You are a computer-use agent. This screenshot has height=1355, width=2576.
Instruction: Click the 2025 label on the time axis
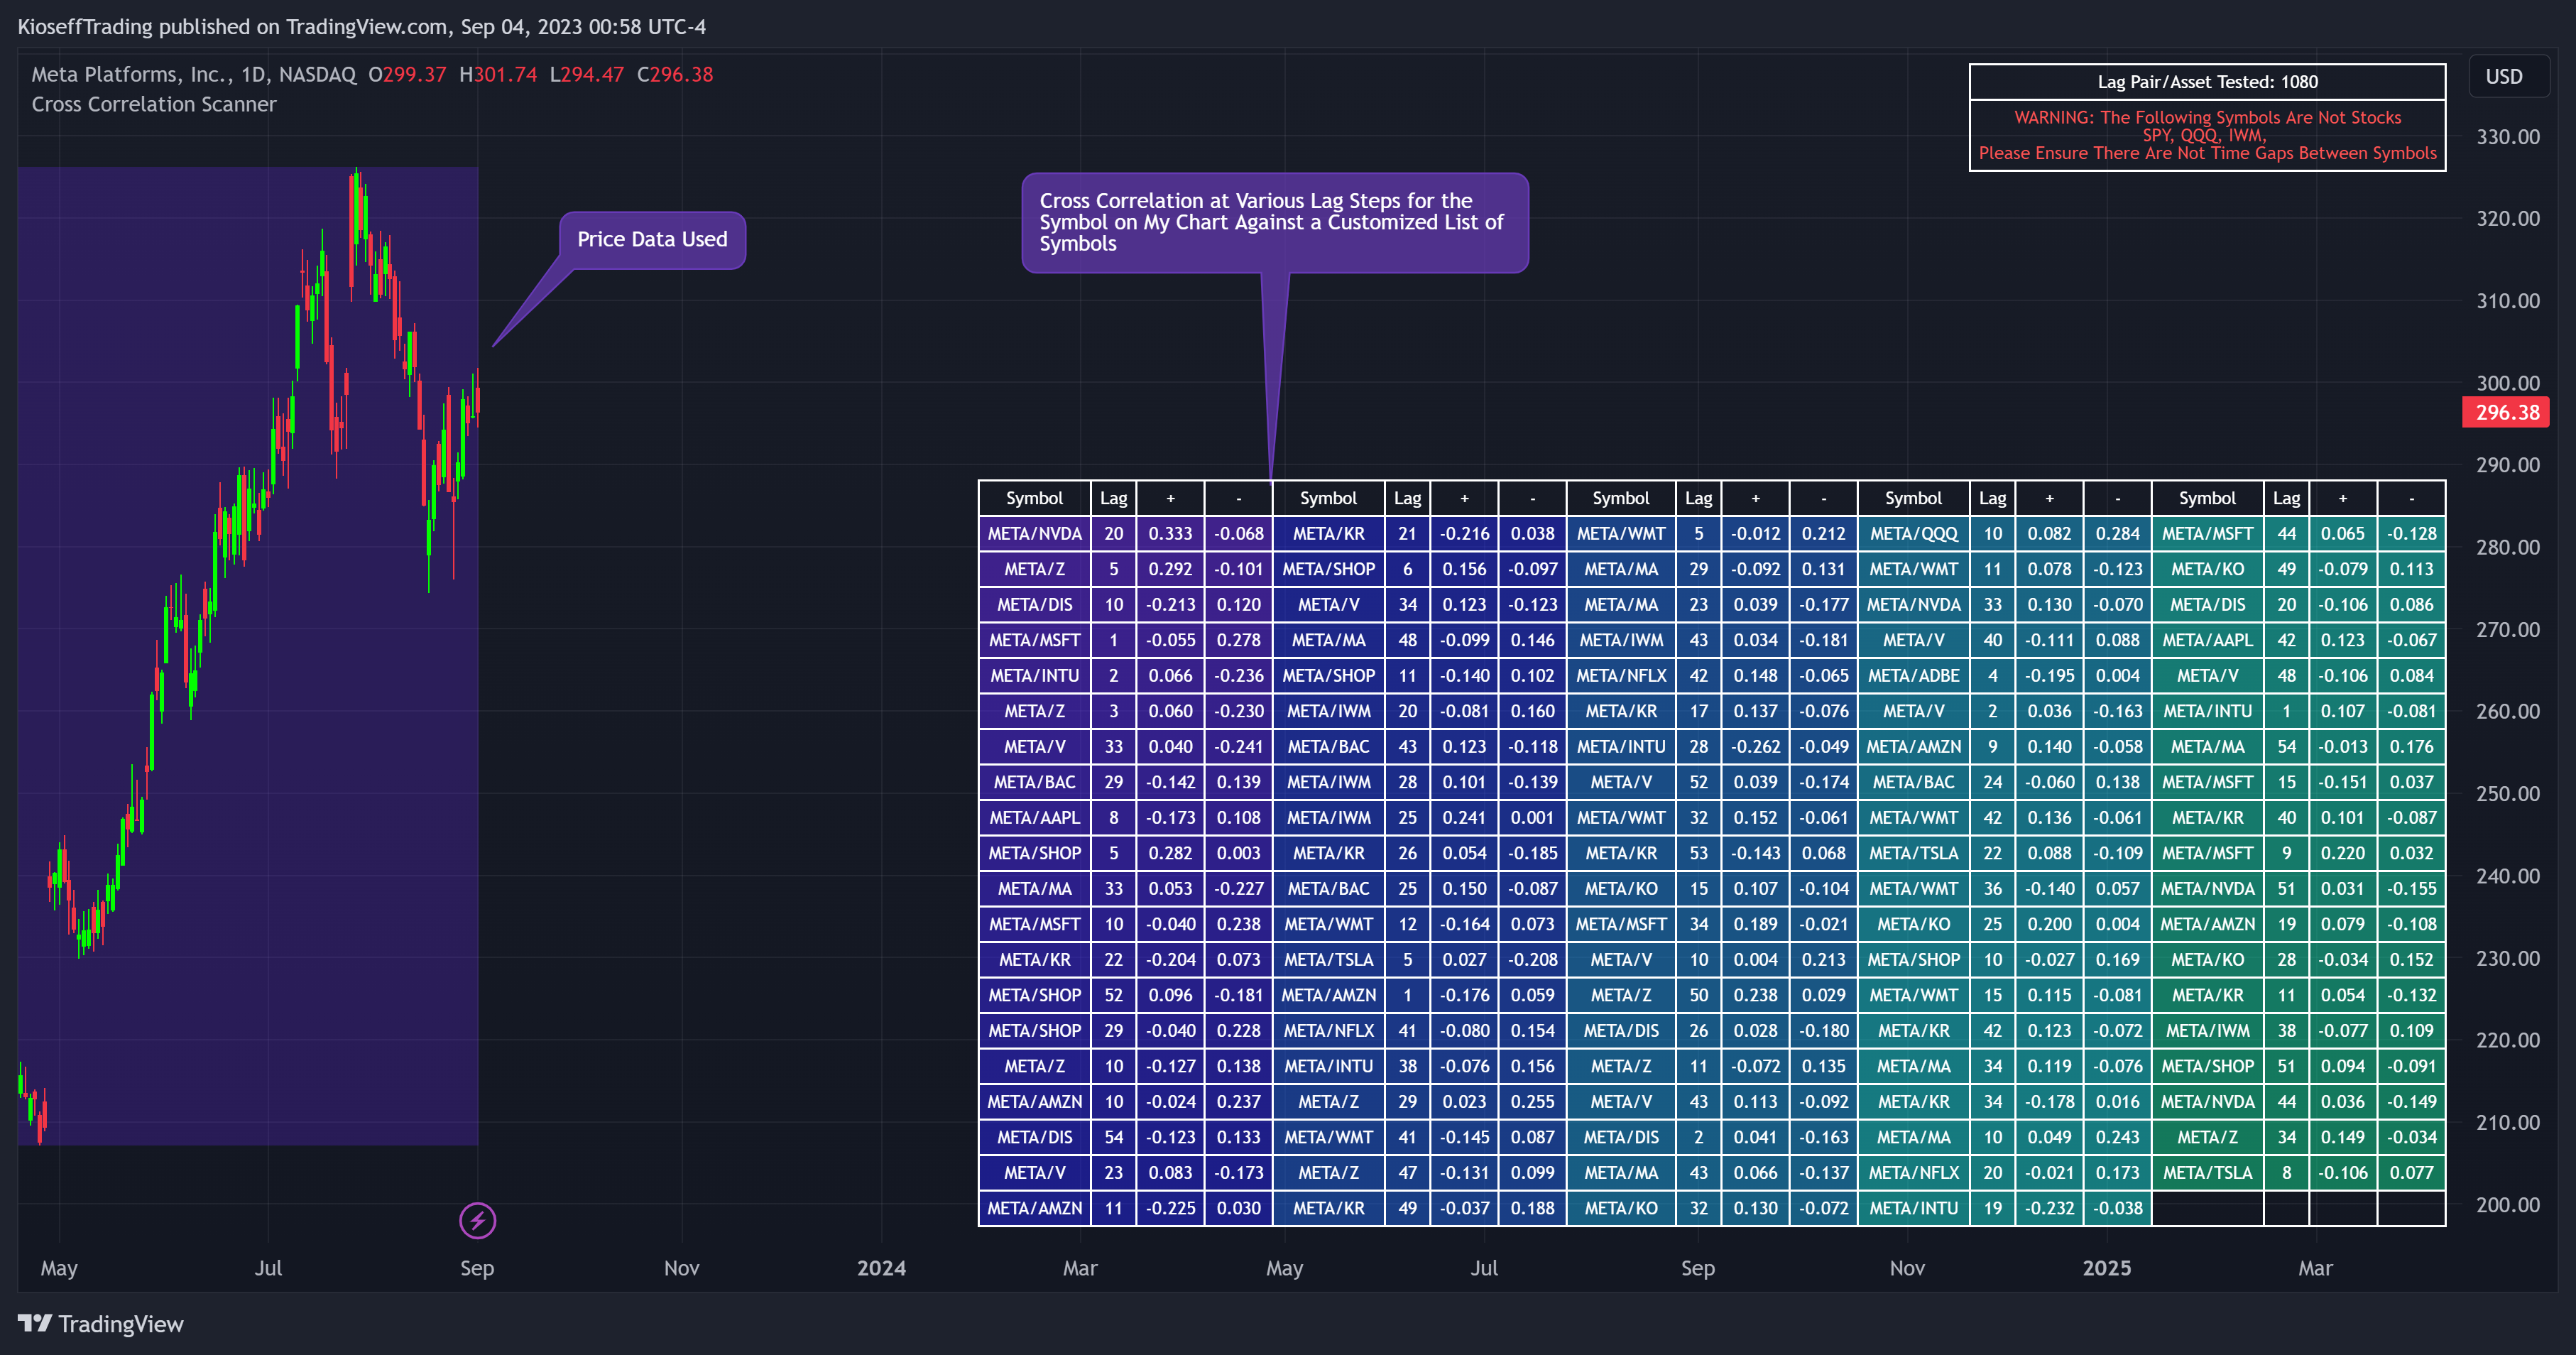click(x=2106, y=1268)
